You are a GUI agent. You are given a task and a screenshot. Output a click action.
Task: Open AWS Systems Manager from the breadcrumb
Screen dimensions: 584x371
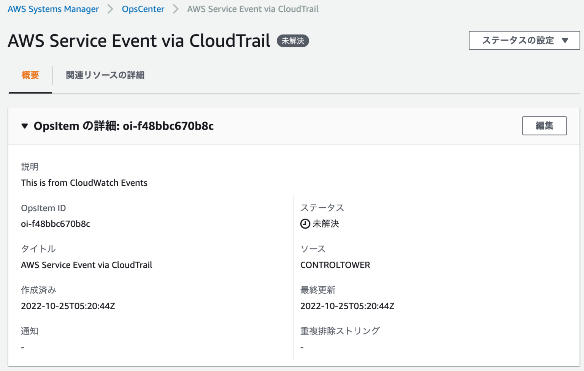click(x=53, y=9)
